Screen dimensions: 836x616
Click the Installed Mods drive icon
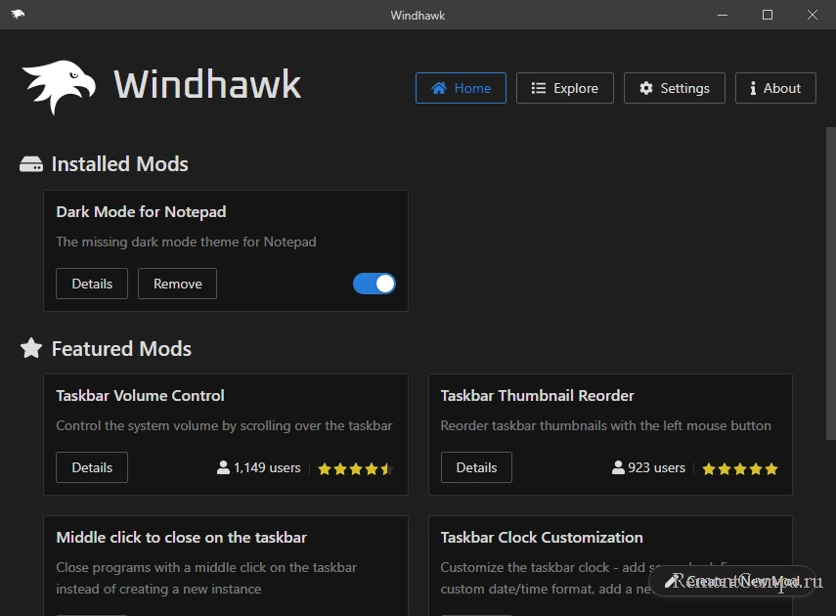pyautogui.click(x=31, y=164)
